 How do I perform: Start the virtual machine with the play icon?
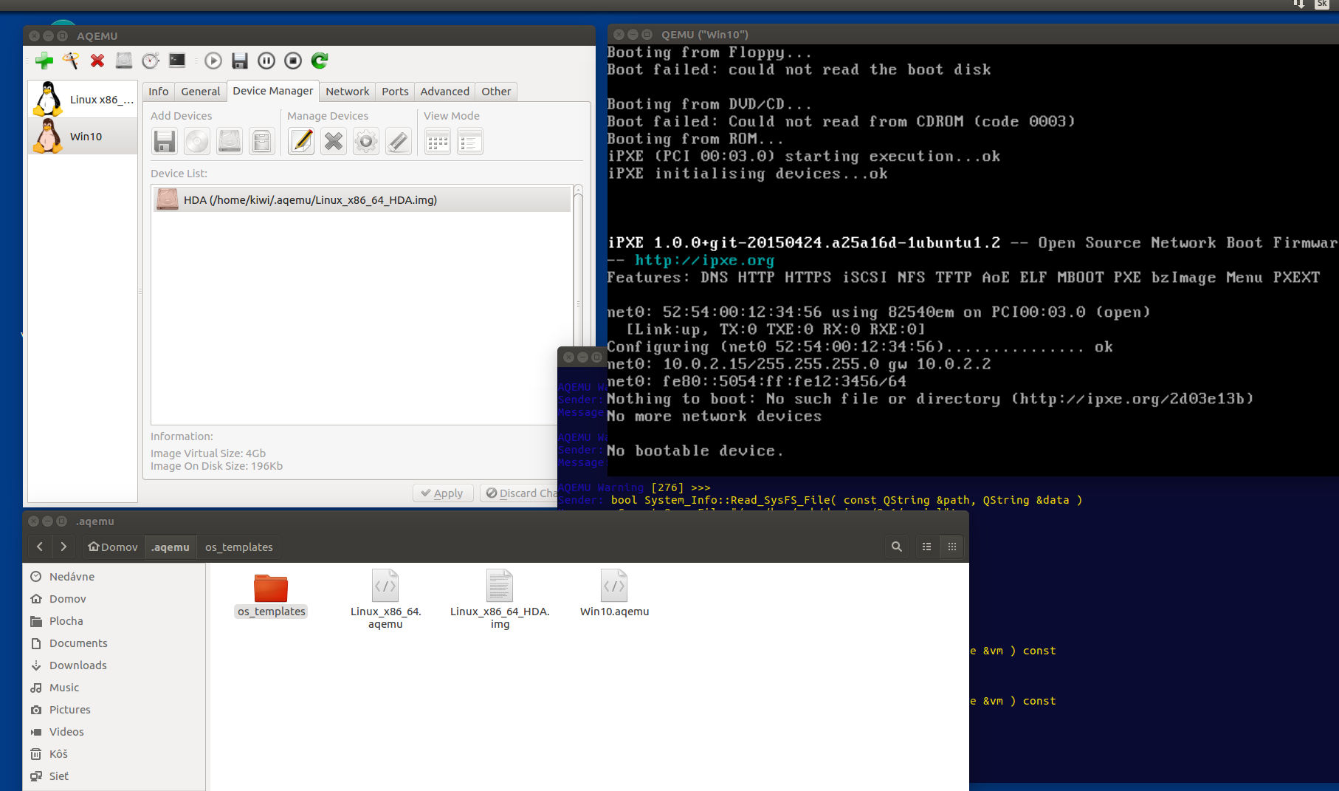(x=213, y=61)
